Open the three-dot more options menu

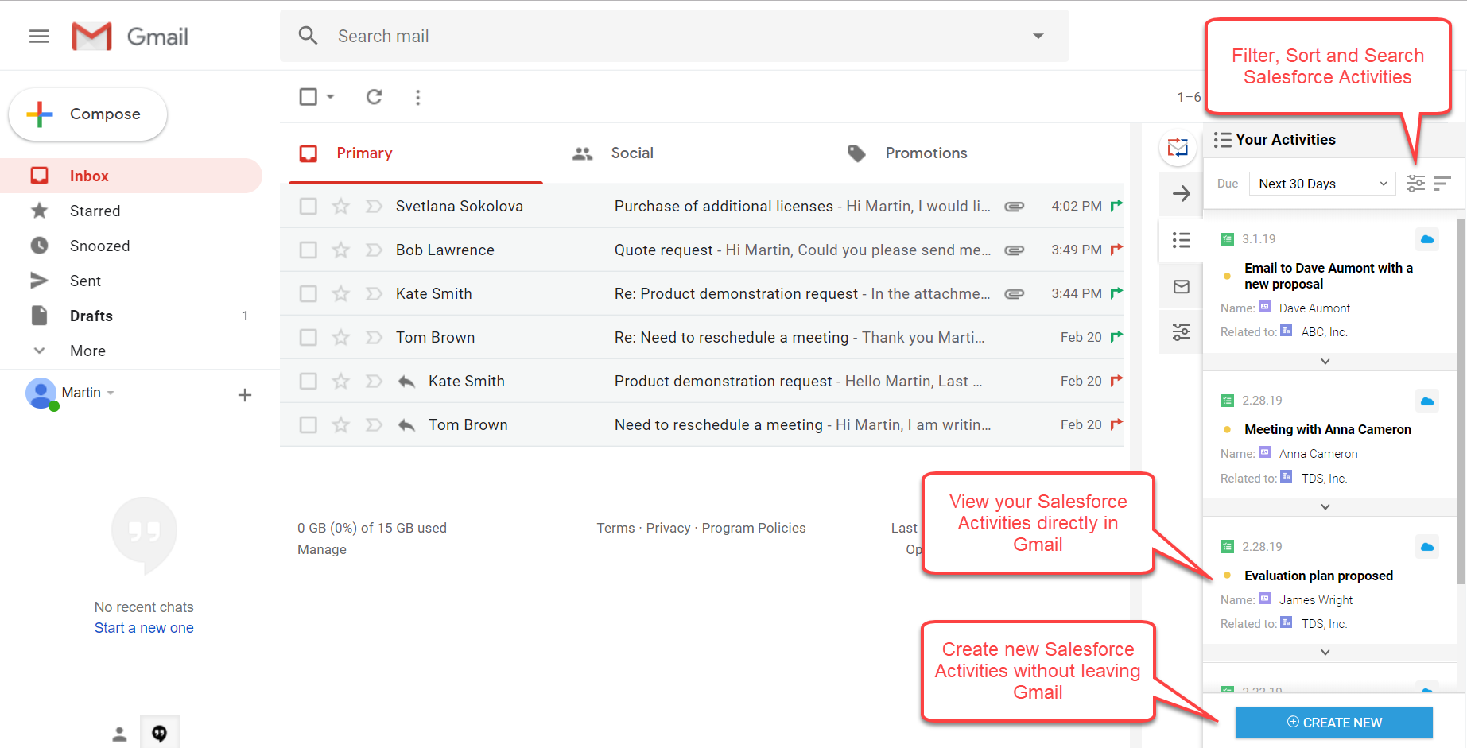pos(418,97)
